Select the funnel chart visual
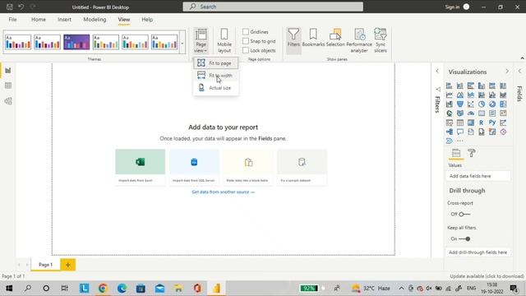This screenshot has width=526, height=296. [x=460, y=104]
